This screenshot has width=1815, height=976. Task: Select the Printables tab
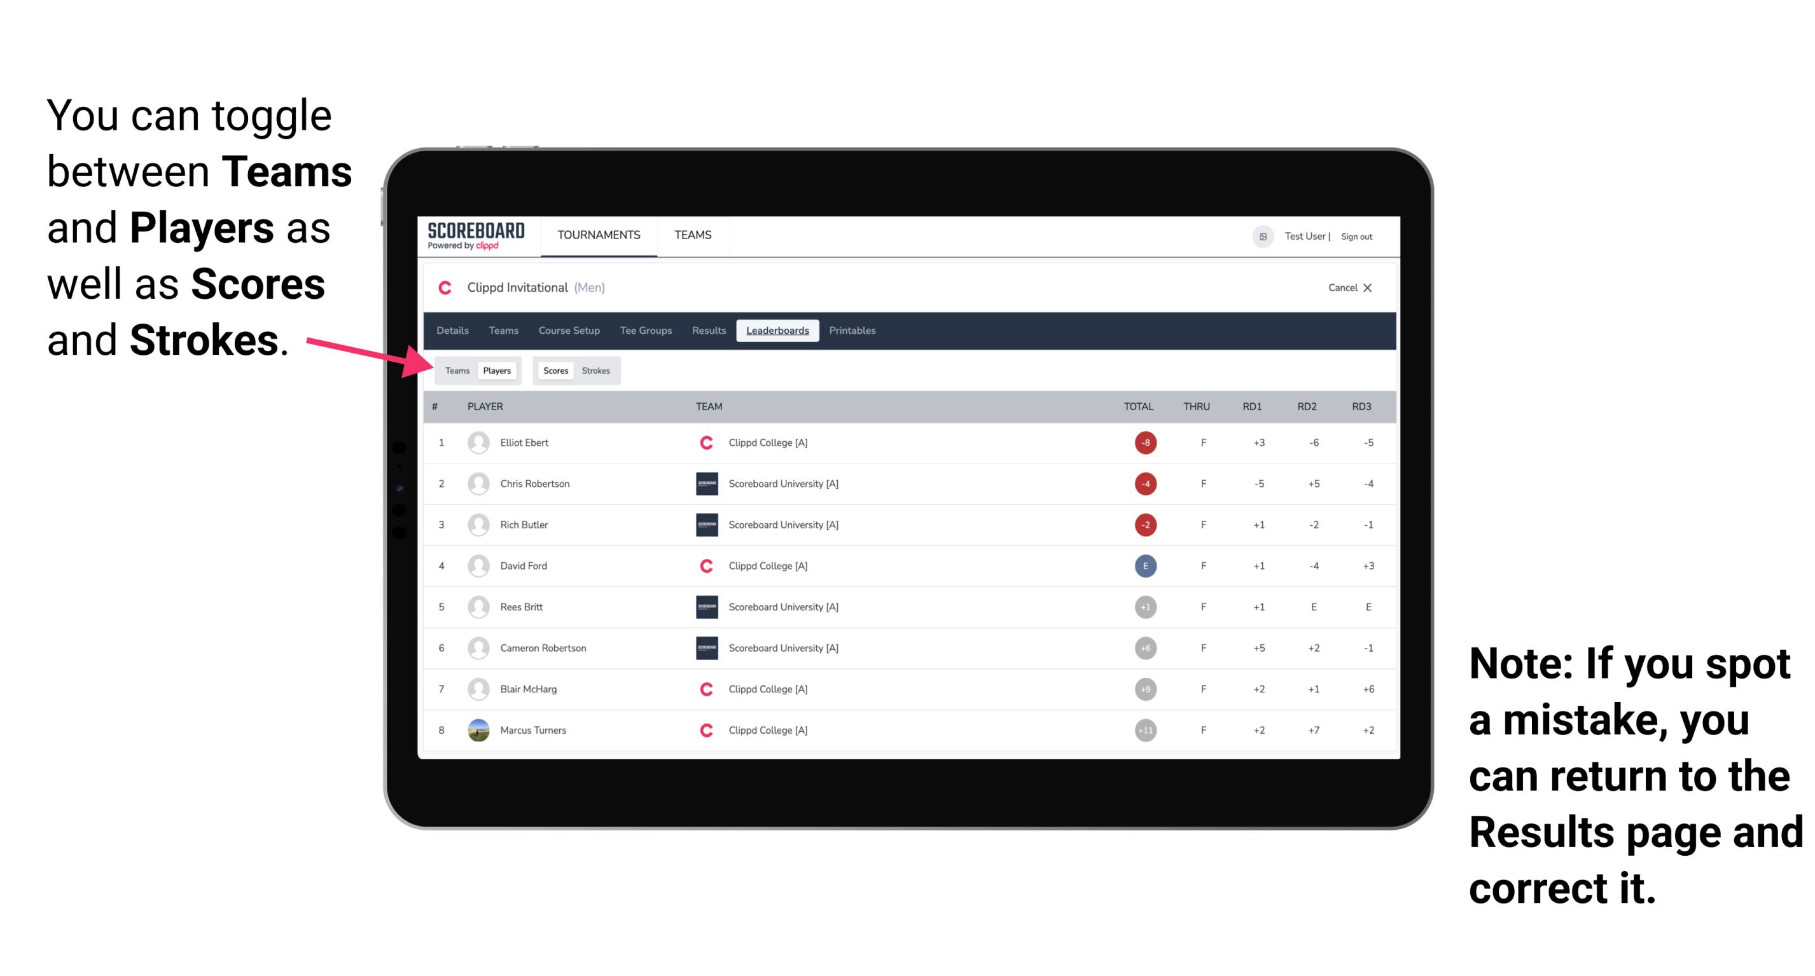coord(854,331)
